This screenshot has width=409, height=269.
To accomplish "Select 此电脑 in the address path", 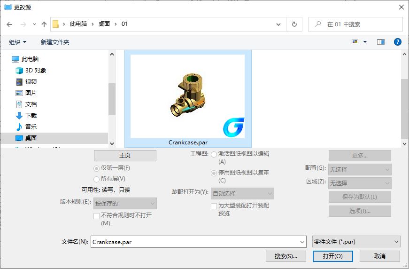I will coord(78,24).
